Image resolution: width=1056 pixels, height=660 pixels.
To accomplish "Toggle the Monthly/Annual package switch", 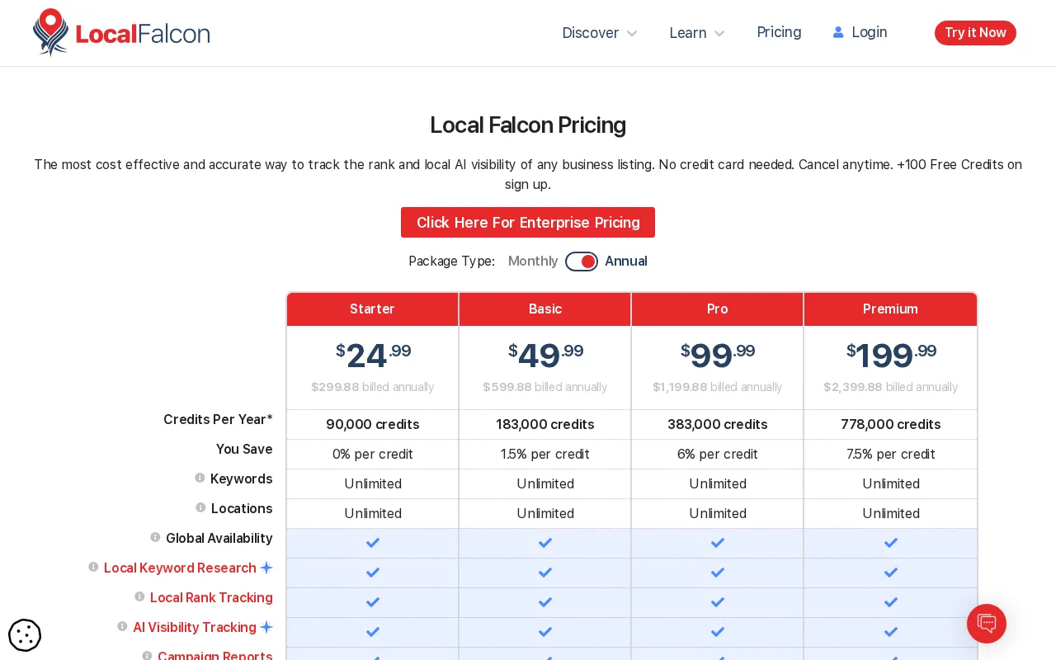I will [582, 262].
